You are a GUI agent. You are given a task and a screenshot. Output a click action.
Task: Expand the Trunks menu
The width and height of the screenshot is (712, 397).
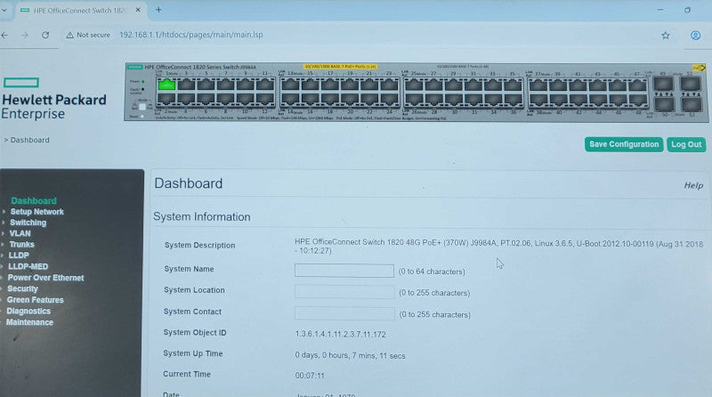21,245
